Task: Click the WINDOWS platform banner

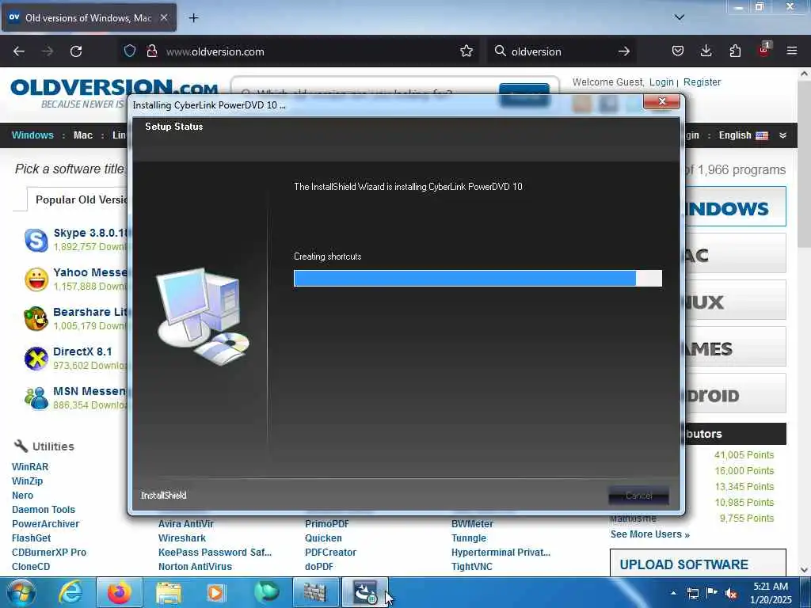Action: pyautogui.click(x=736, y=207)
